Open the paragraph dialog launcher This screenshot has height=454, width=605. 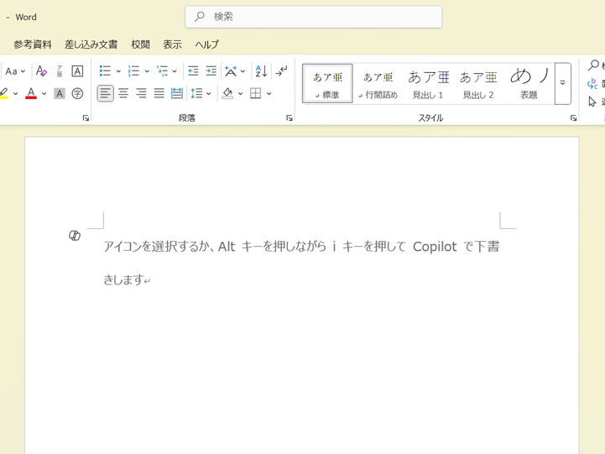pos(289,118)
